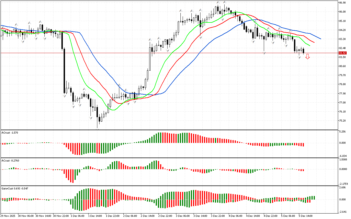The image size is (351, 219).
Task: Click the red down-arrow sell signal
Action: (x=308, y=57)
